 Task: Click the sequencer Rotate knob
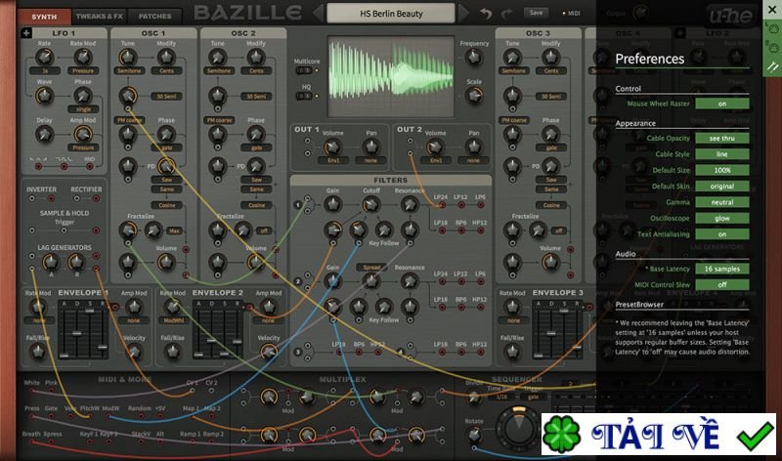[474, 435]
